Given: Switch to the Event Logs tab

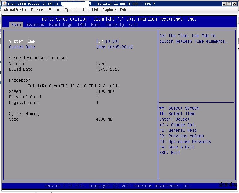Looking at the screenshot, I should [61, 25].
